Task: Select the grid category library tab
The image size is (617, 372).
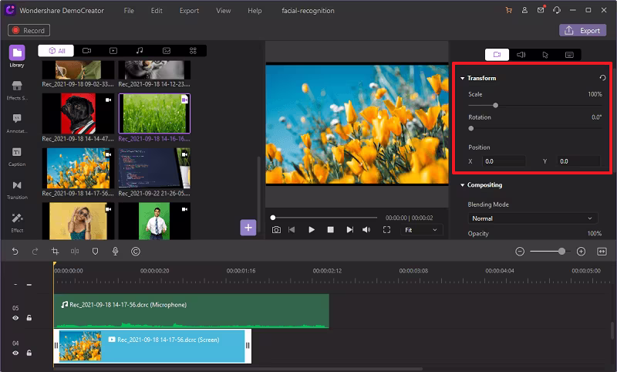Action: click(193, 51)
